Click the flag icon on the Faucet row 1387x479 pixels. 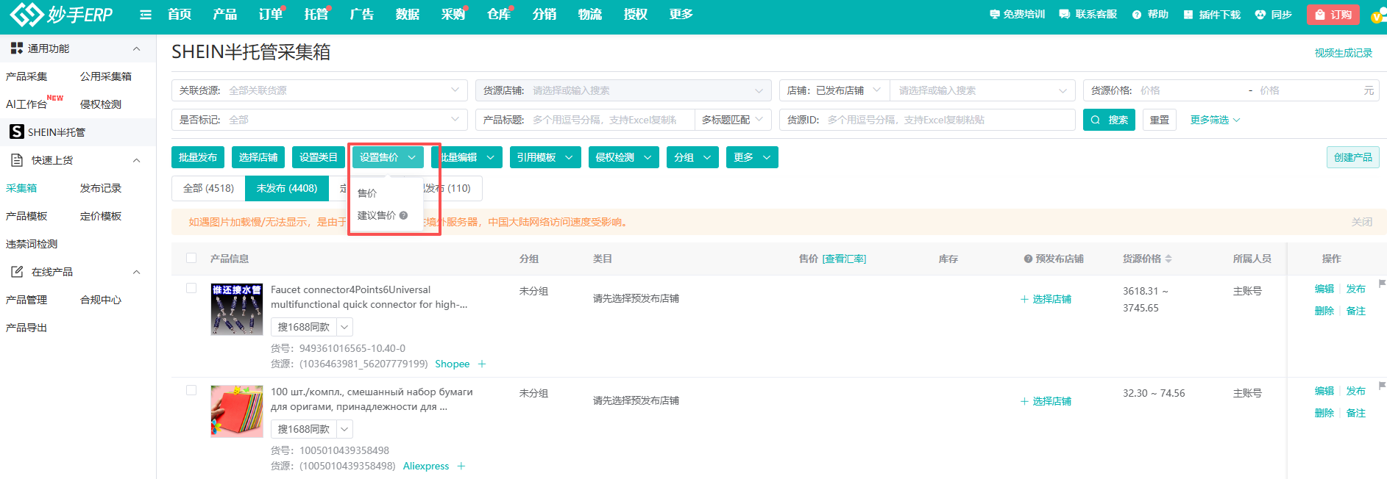pos(1382,283)
